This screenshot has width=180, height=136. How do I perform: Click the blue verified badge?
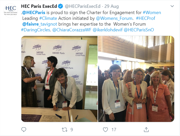(61, 6)
